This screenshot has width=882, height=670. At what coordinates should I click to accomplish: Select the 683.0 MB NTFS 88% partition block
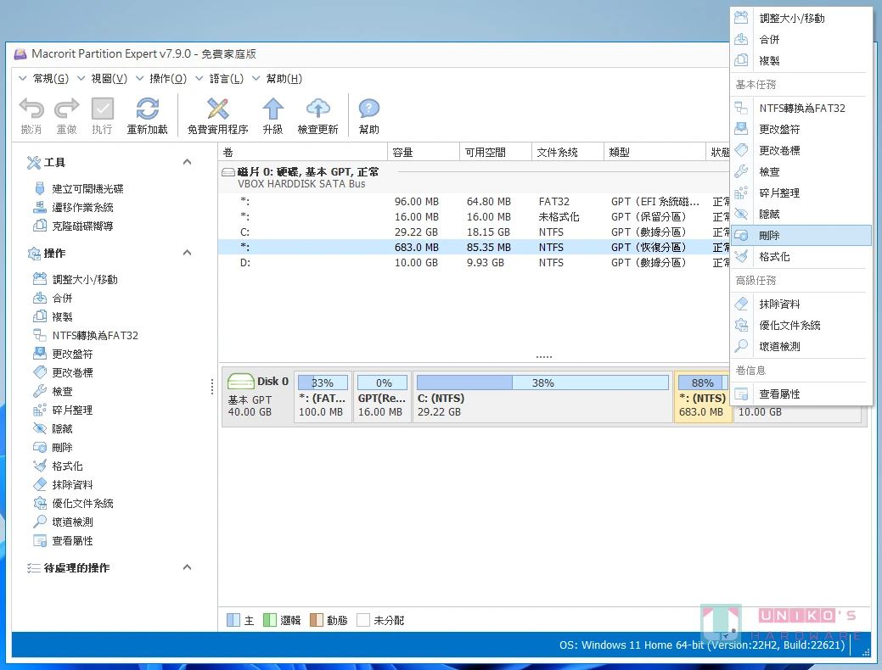[x=703, y=397]
